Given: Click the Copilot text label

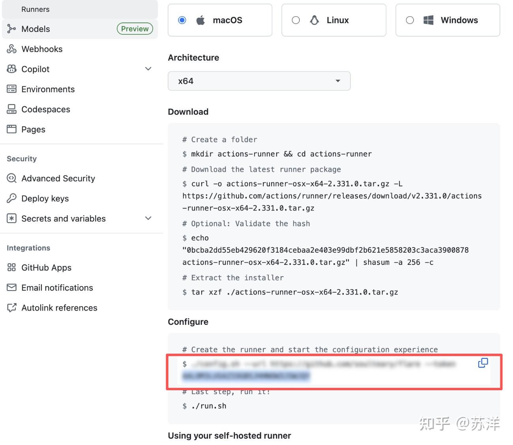Looking at the screenshot, I should point(36,69).
